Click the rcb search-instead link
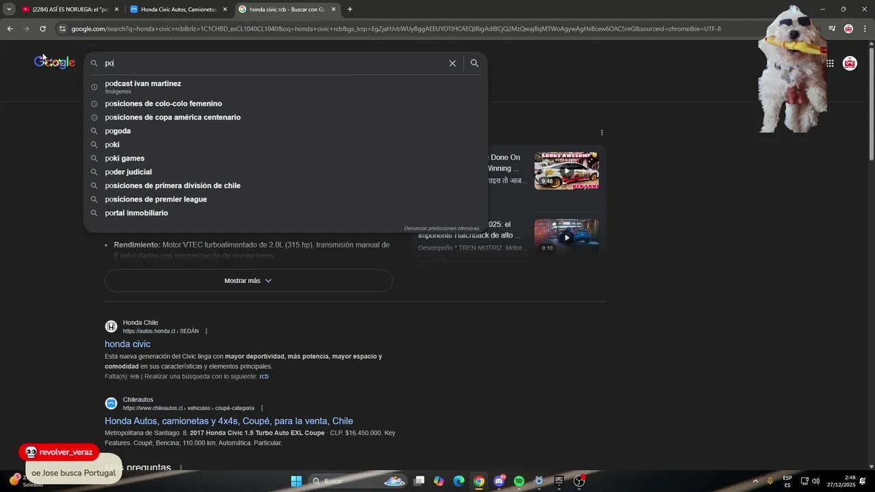 264,377
